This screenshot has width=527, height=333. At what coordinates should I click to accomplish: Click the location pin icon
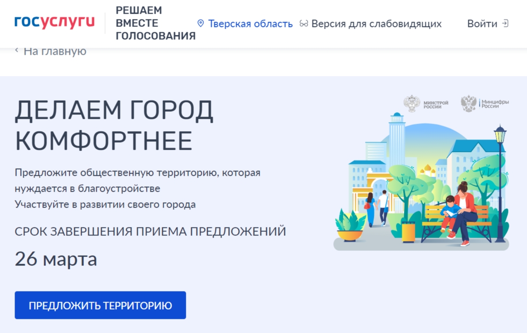(201, 24)
